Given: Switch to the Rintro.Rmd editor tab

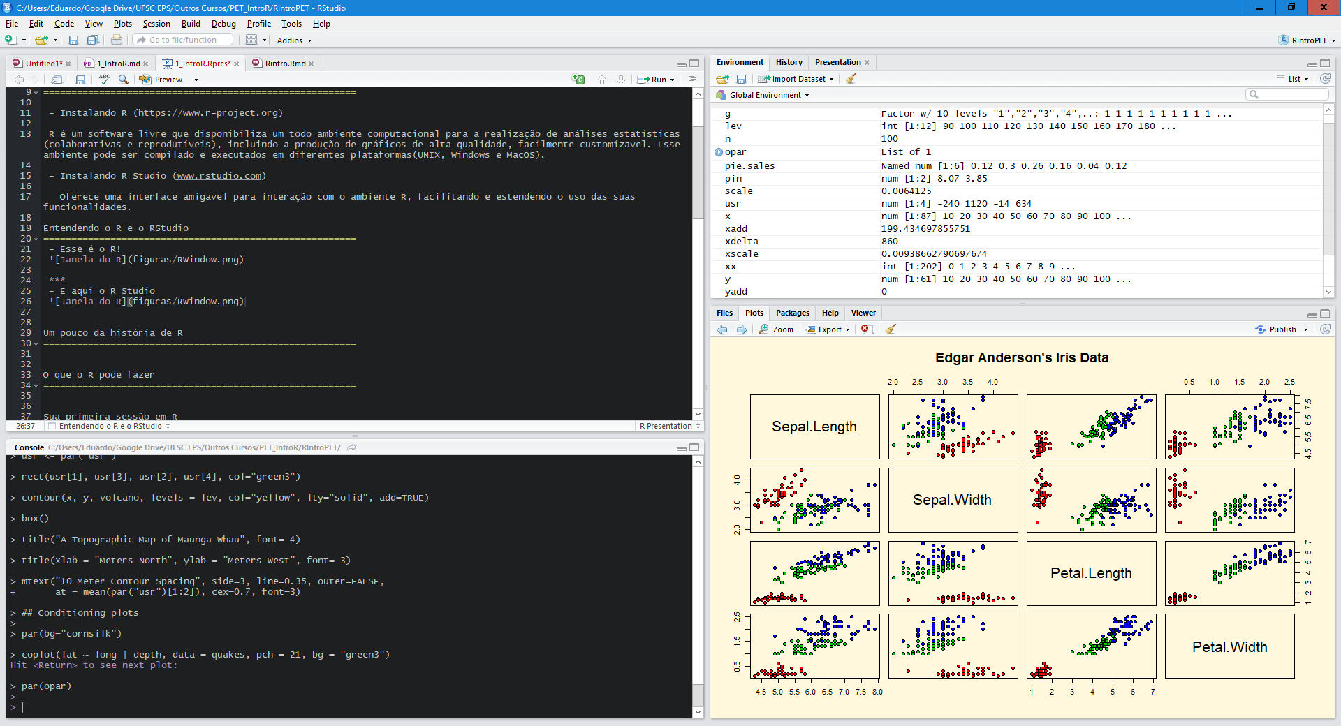Looking at the screenshot, I should [285, 64].
